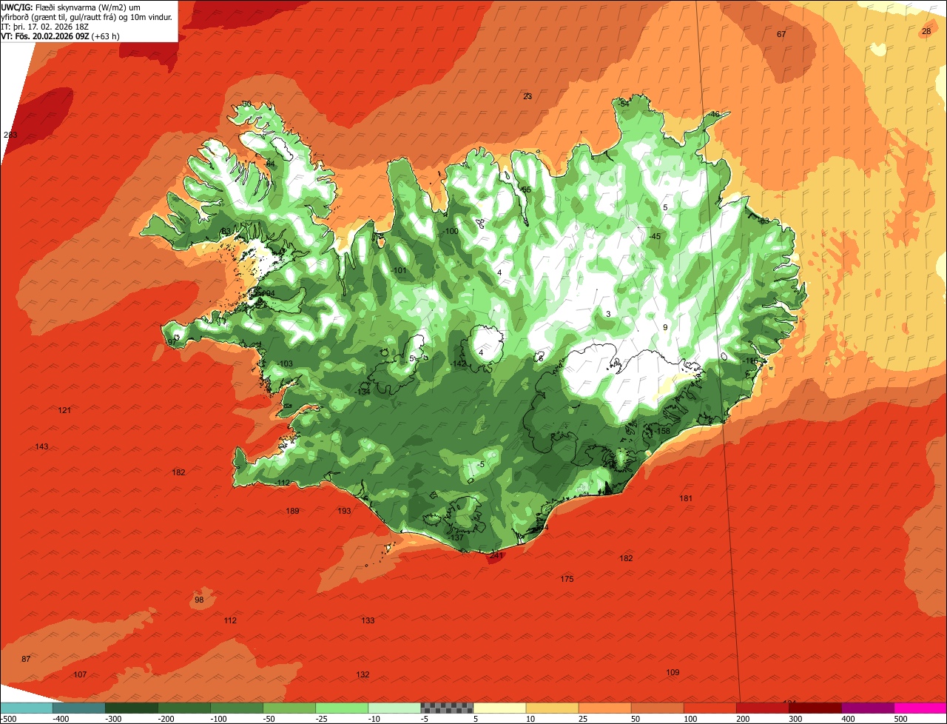Click the legend swatch between -400 and -300
Viewport: 947px width, 724px height.
point(78,708)
